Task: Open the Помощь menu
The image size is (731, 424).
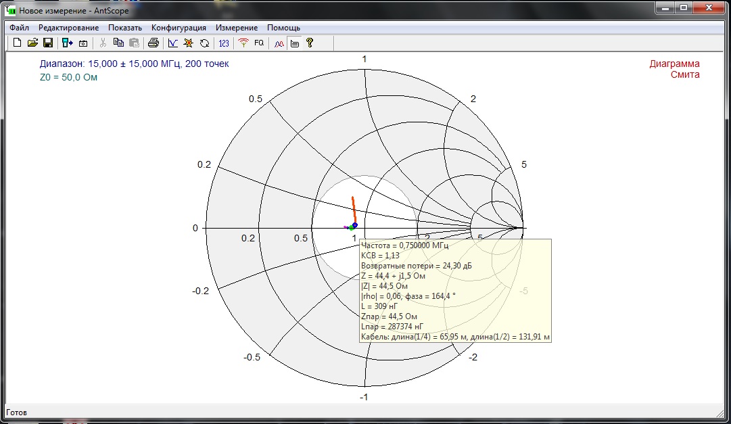Action: tap(283, 28)
